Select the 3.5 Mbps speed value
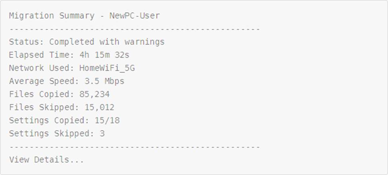Viewport: 388px width, 175px height. click(102, 81)
